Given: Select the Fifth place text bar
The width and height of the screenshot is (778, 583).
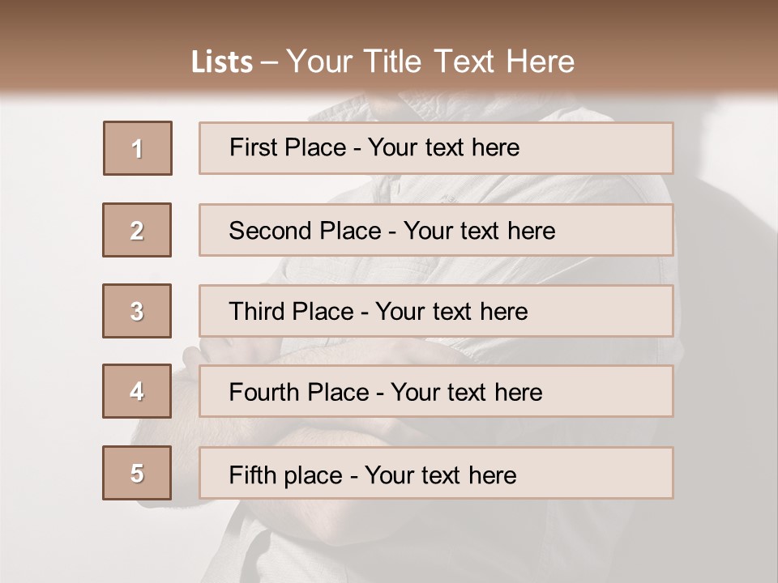Looking at the screenshot, I should pos(436,473).
